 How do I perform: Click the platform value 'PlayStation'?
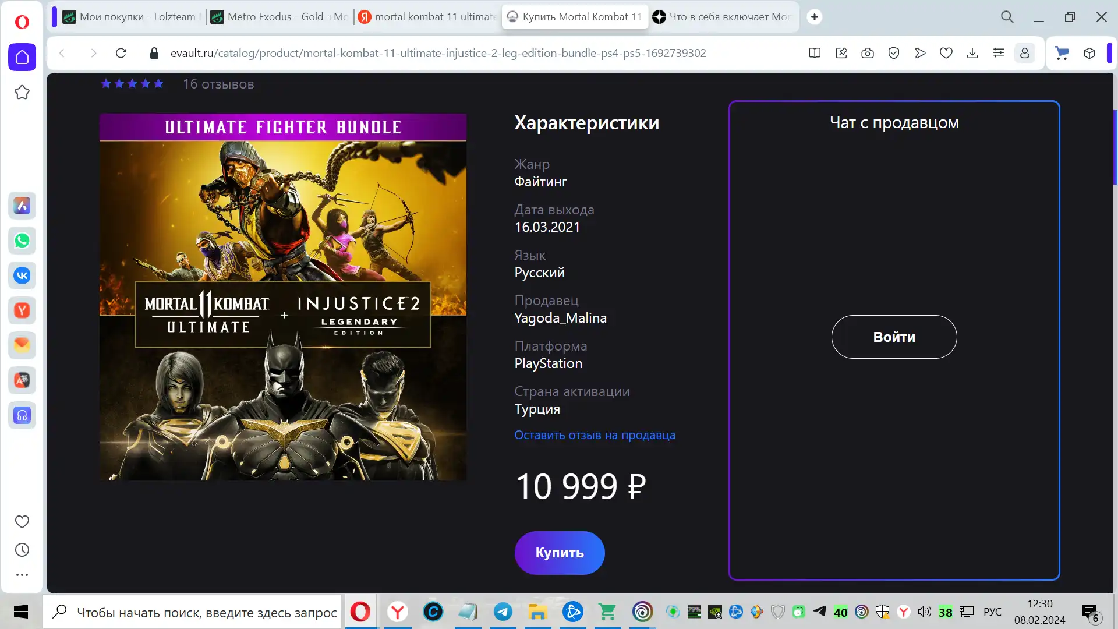(x=548, y=363)
